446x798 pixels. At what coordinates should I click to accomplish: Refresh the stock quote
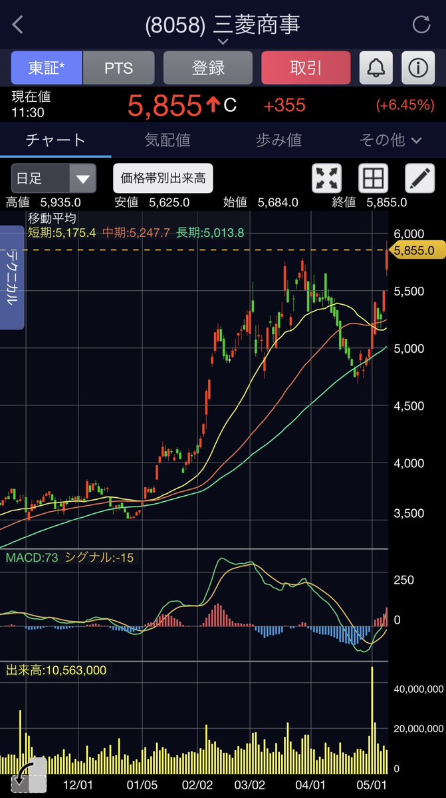(421, 25)
